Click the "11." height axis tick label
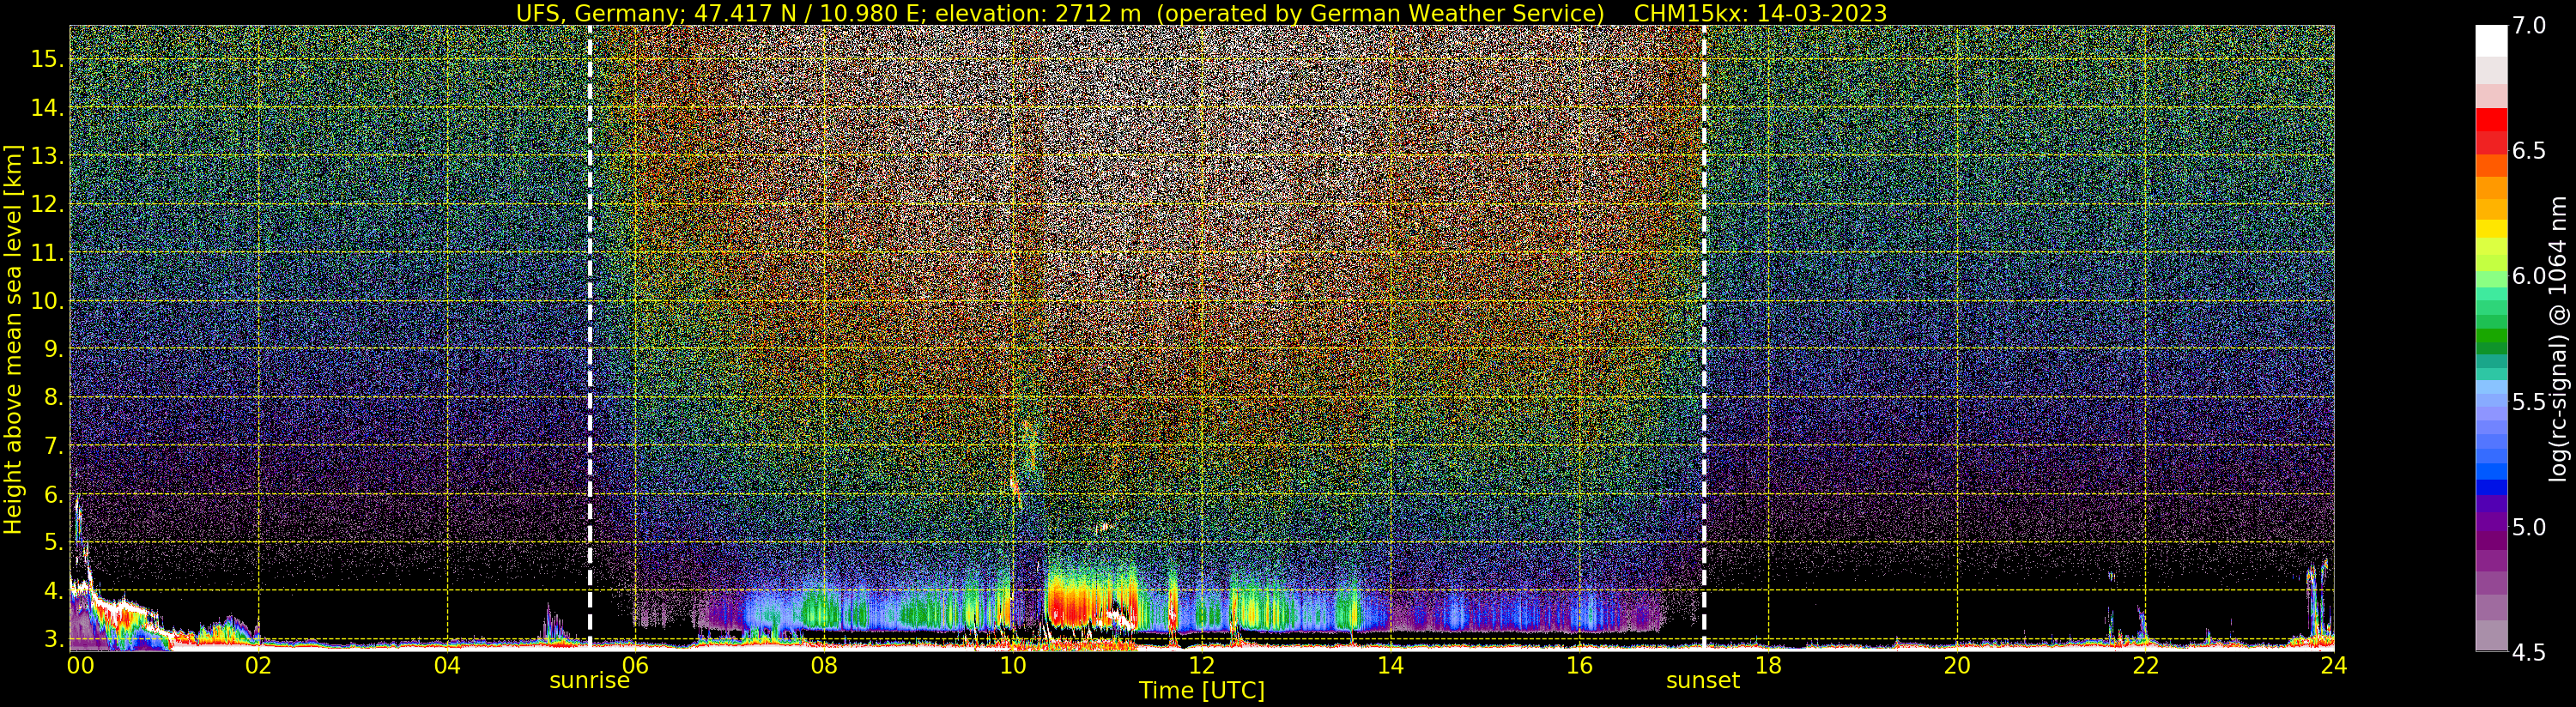The image size is (2576, 707). [47, 253]
